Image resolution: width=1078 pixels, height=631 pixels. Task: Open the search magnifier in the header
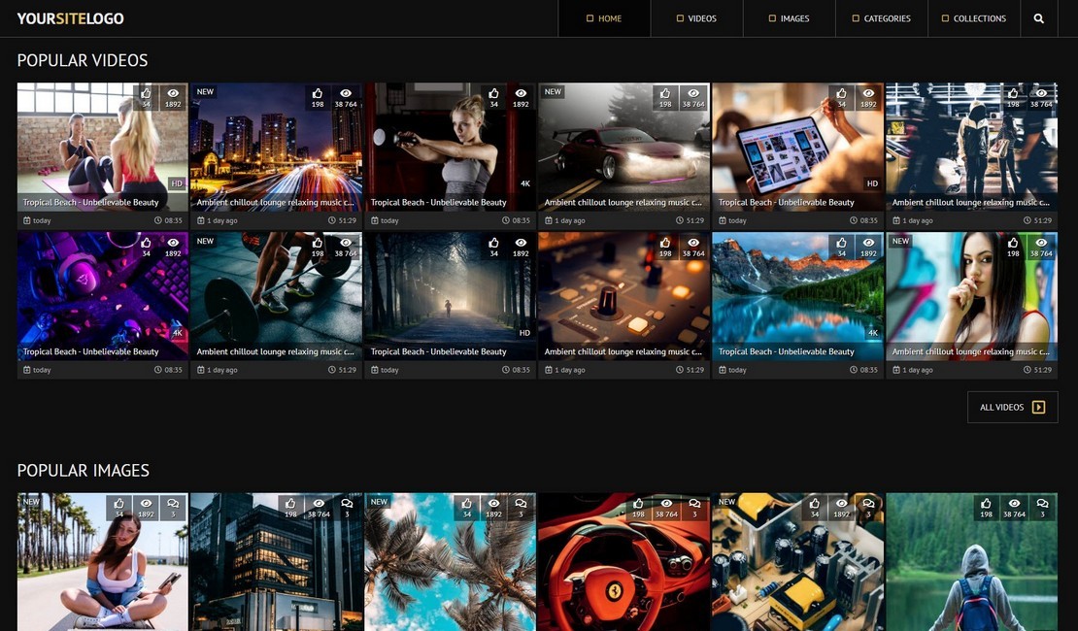tap(1039, 18)
